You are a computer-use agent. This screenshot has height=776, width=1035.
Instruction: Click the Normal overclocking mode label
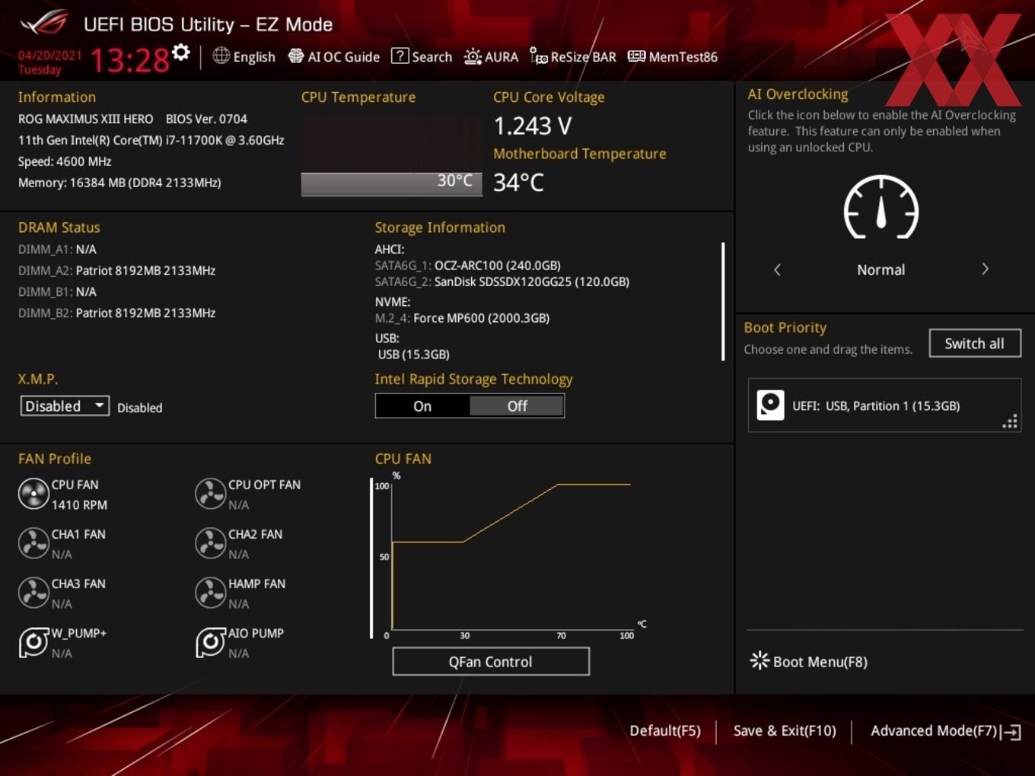881,270
